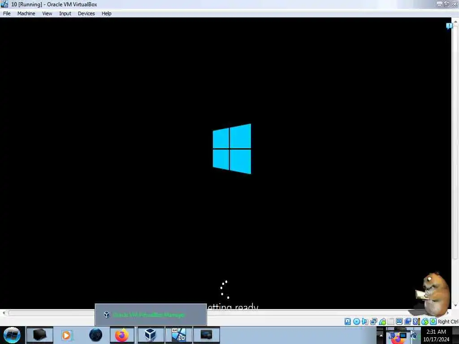Click the audio status icon

click(x=365, y=322)
